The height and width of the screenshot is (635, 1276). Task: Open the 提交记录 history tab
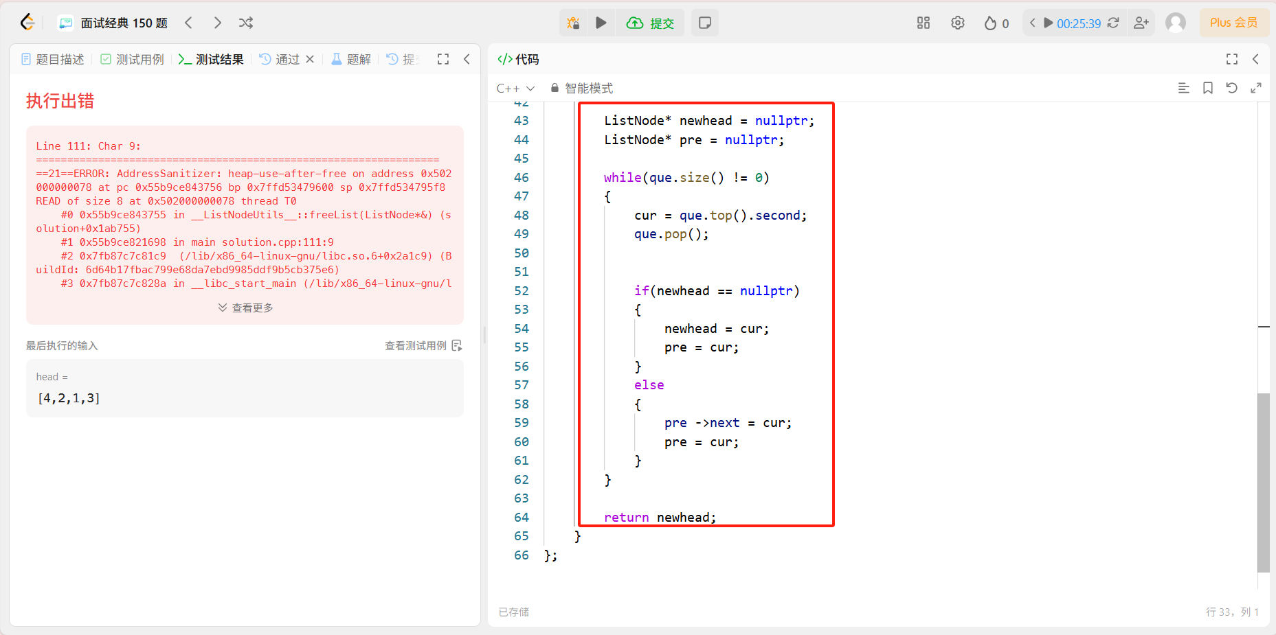(x=403, y=59)
